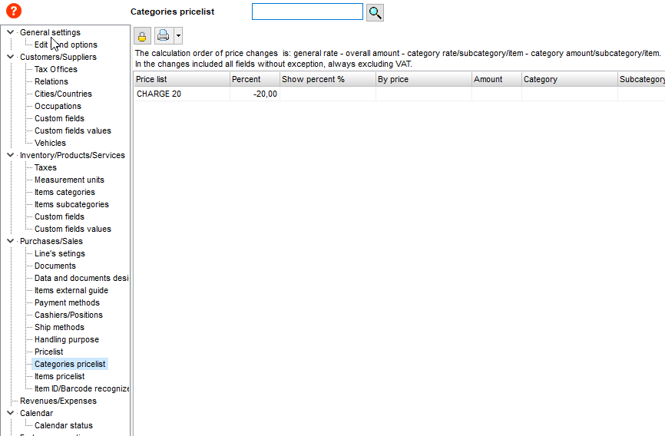The height and width of the screenshot is (436, 665).
Task: Open Vehicles settings
Action: click(50, 143)
